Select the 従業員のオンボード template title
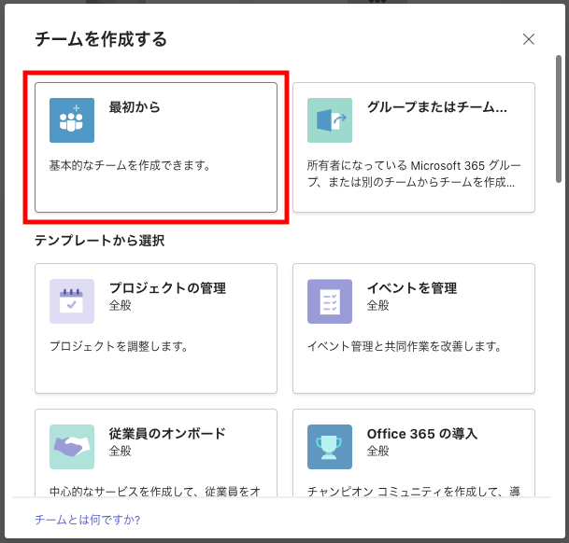The height and width of the screenshot is (543, 569). pos(167,434)
